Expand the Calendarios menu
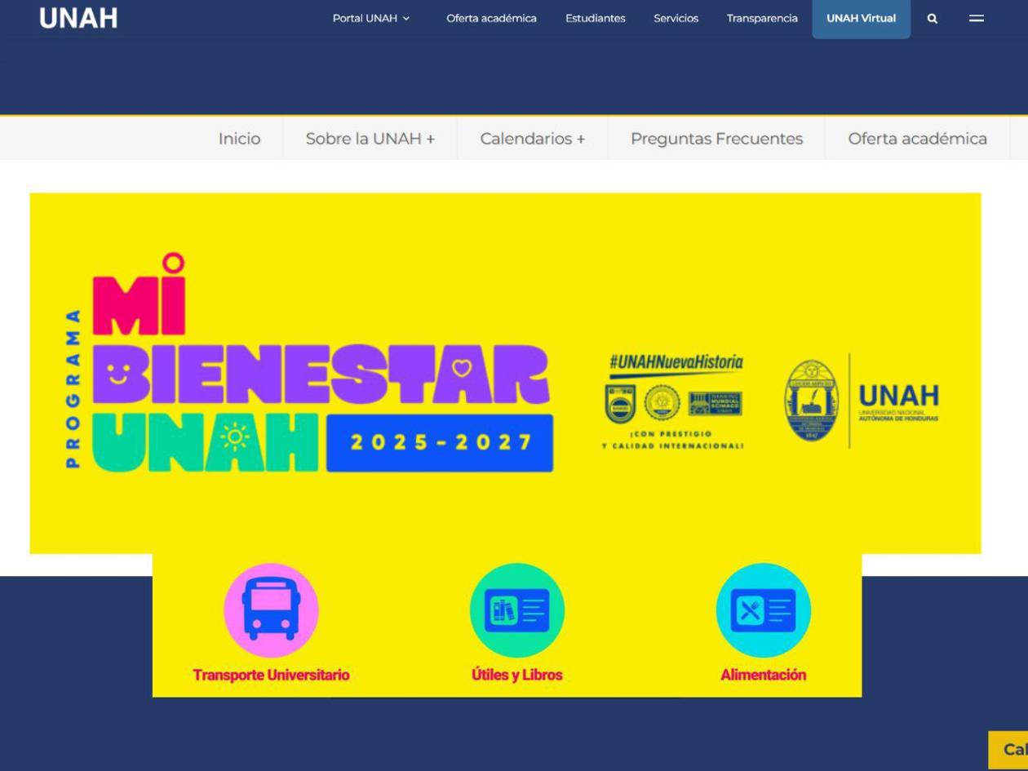The height and width of the screenshot is (771, 1028). click(x=532, y=138)
